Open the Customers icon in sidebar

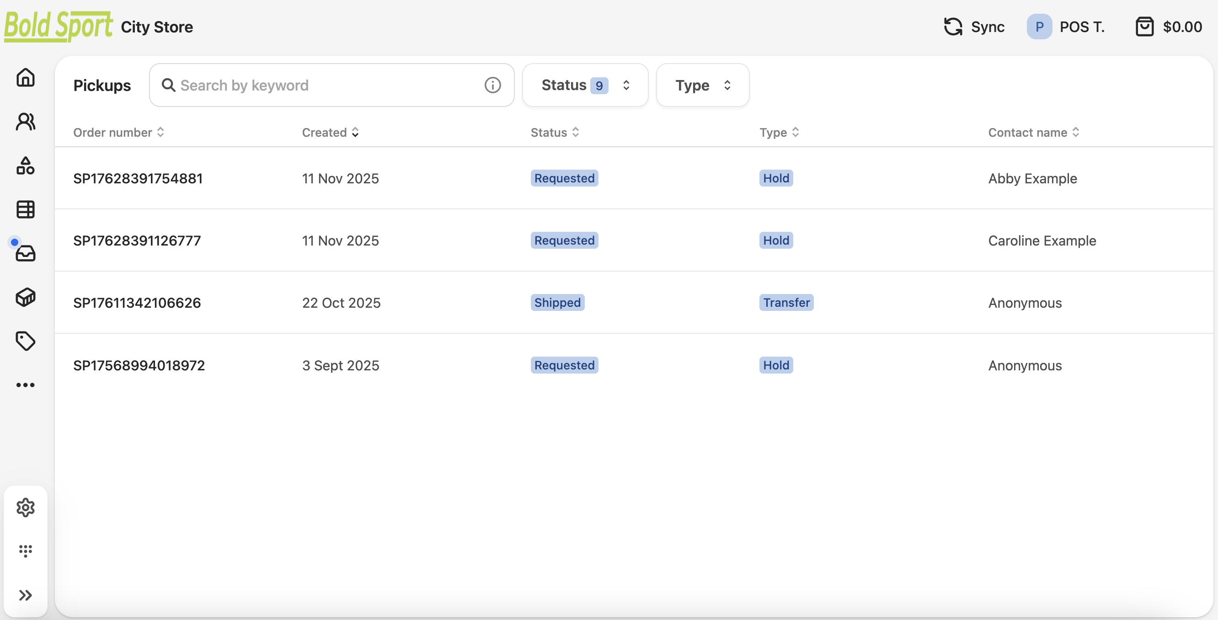click(x=26, y=122)
